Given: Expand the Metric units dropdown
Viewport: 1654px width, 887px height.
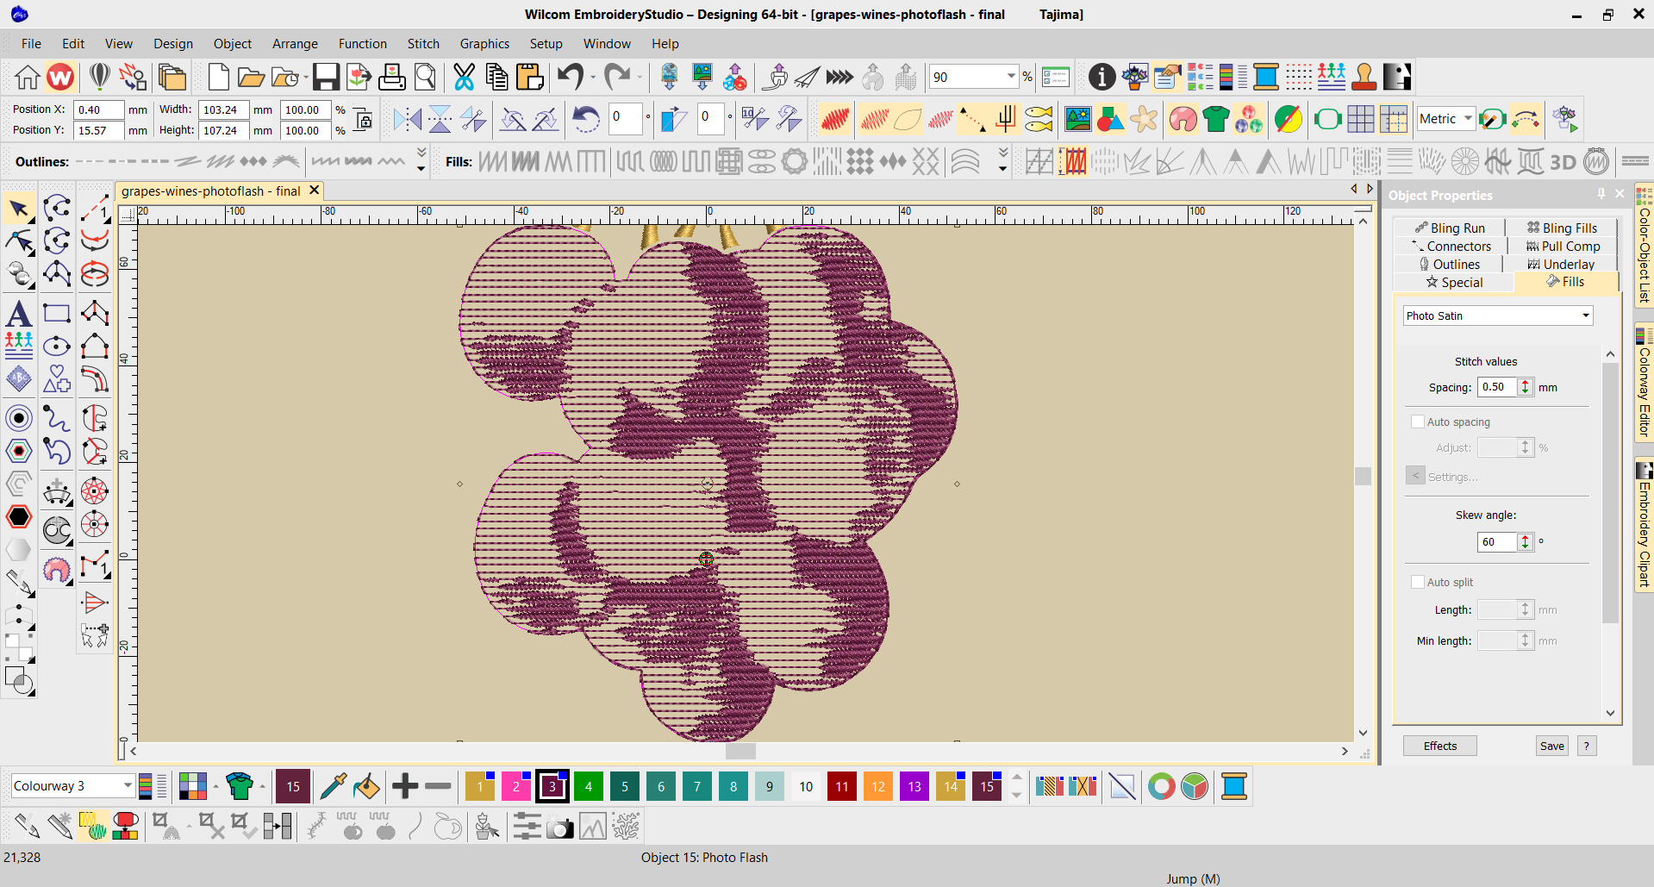Looking at the screenshot, I should pos(1468,119).
